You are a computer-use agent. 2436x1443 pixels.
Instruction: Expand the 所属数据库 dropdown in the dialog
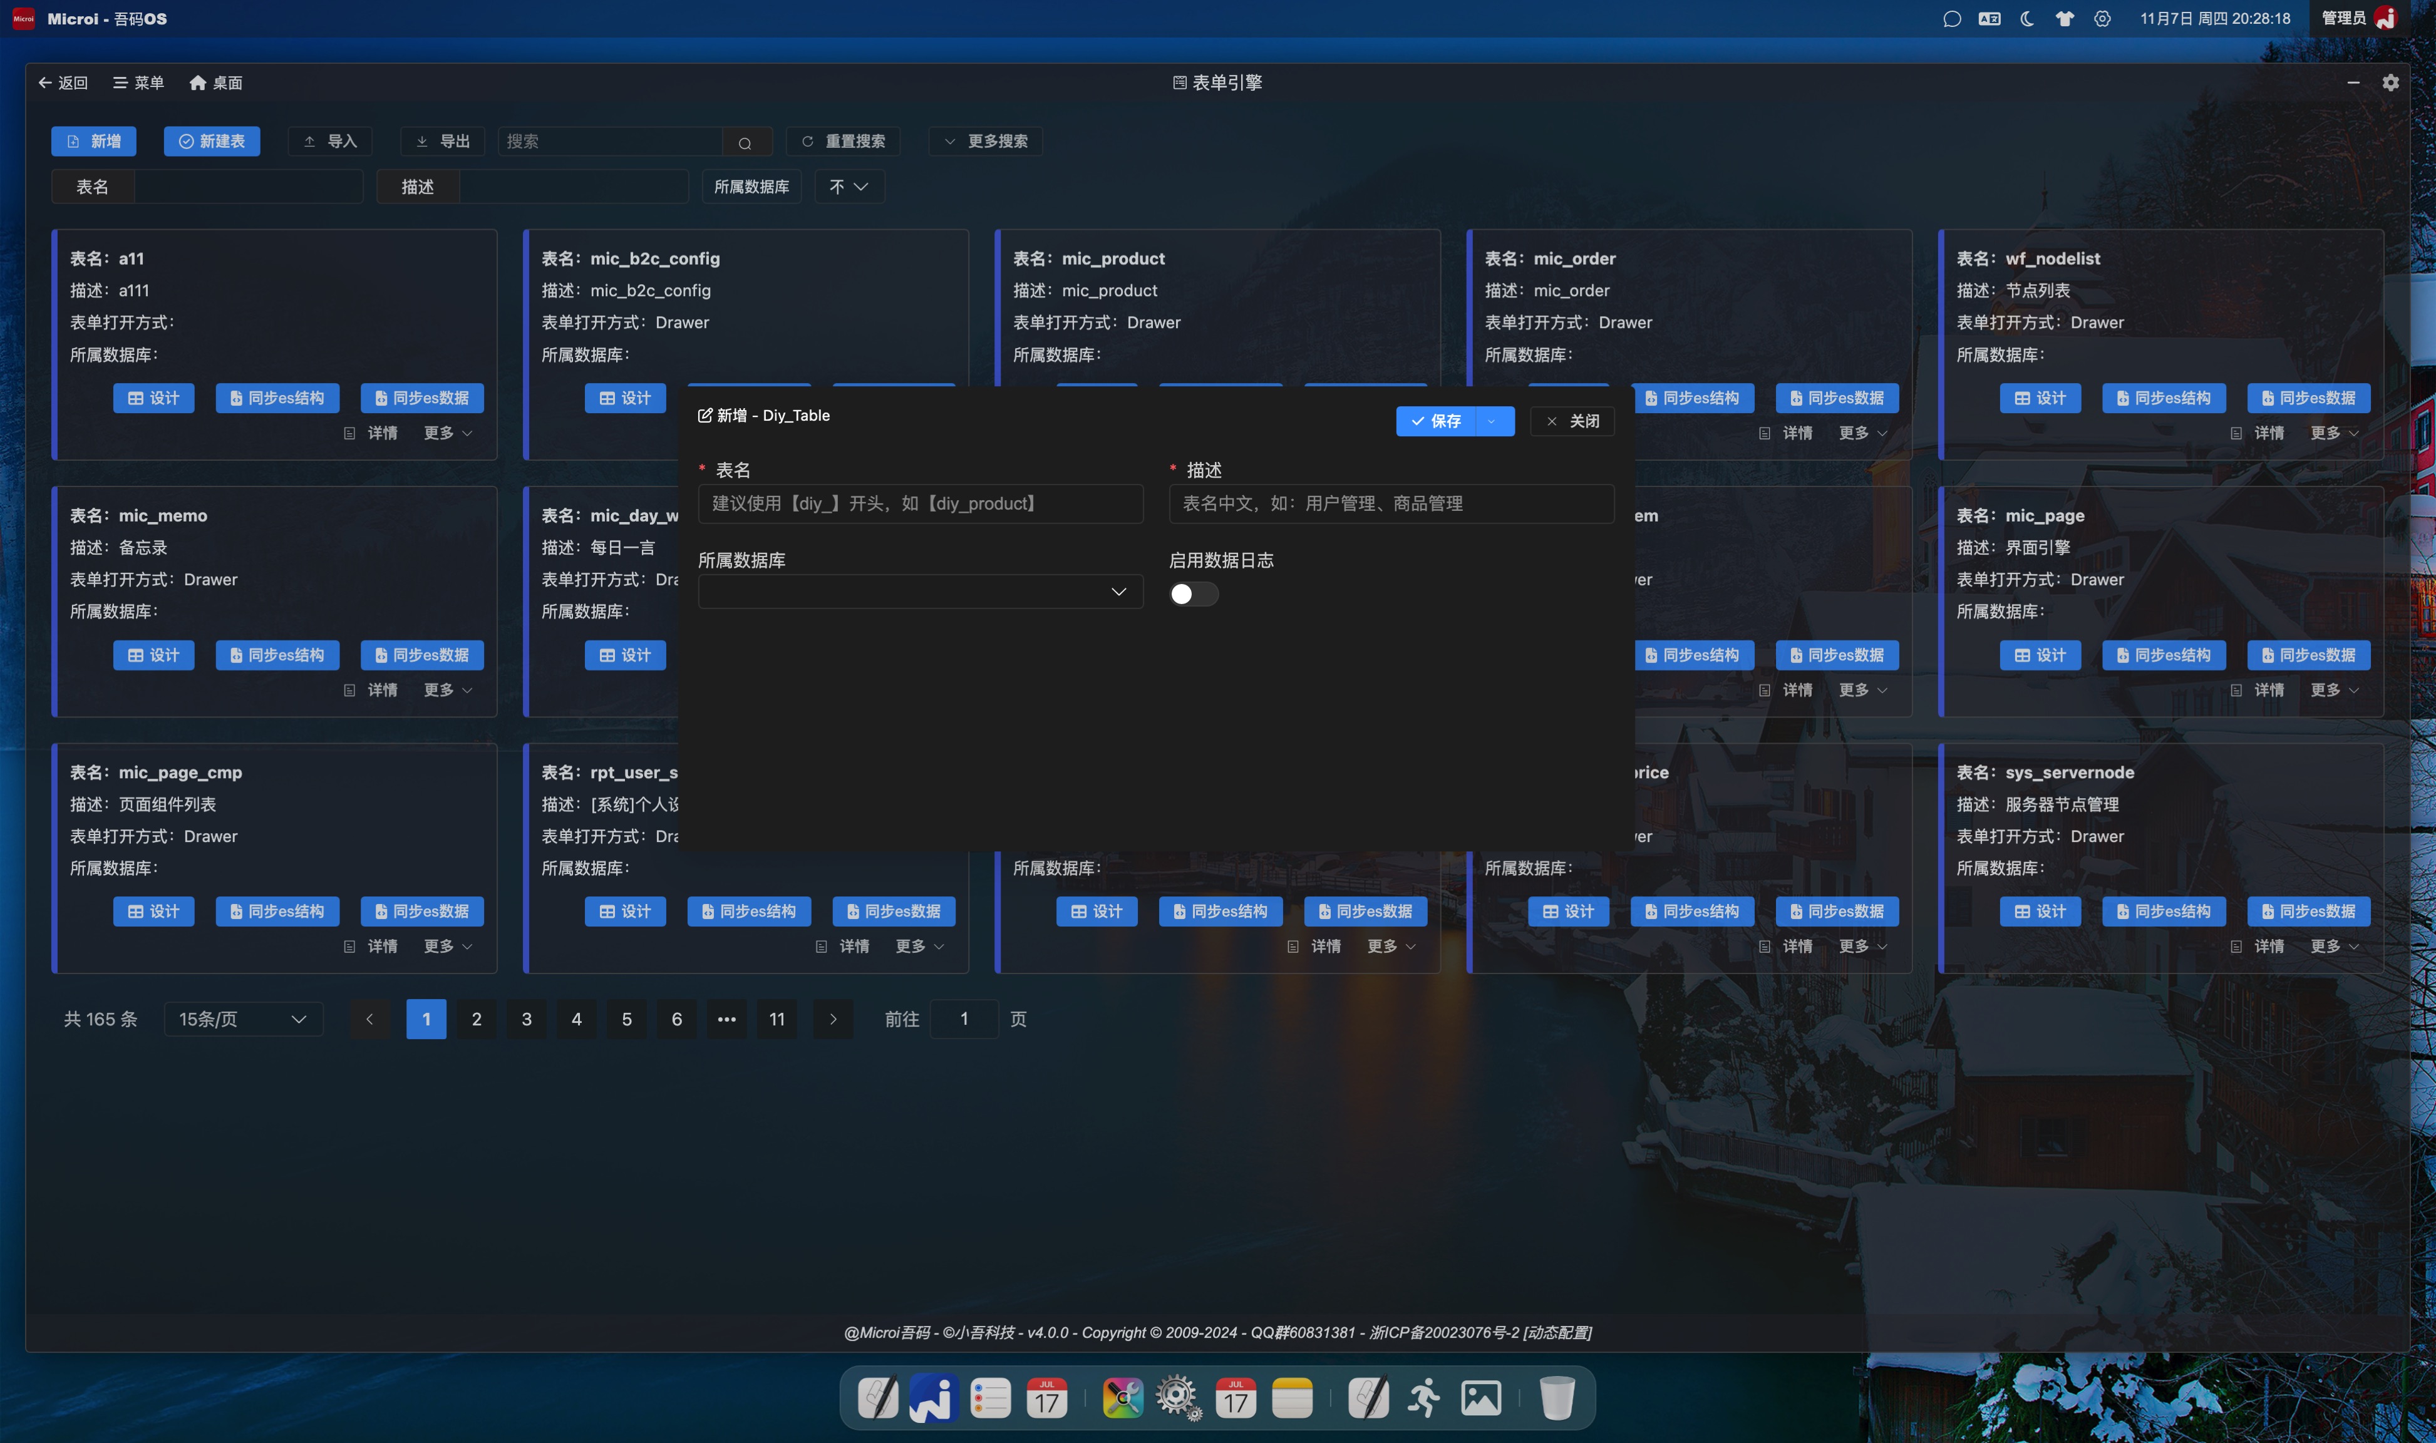920,592
